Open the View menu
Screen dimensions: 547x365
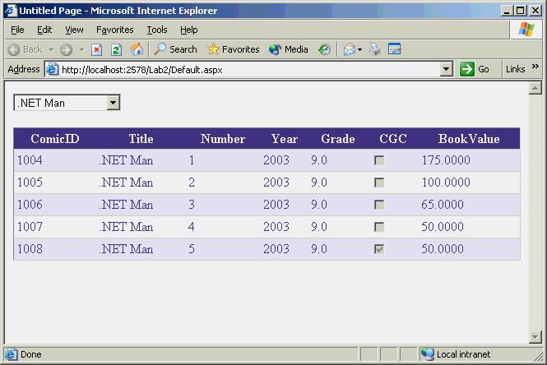(x=74, y=30)
